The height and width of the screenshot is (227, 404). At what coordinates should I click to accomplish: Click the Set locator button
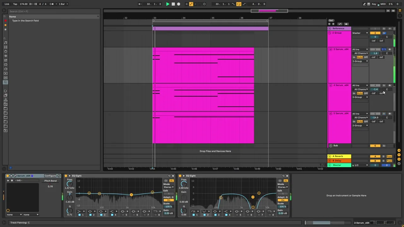click(331, 20)
